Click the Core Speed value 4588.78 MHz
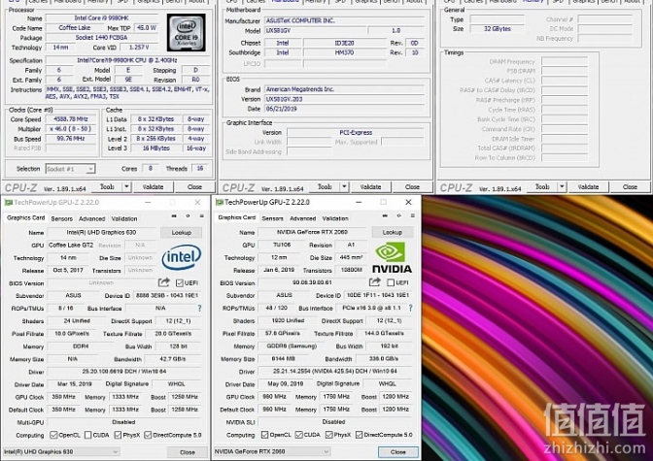Viewport: 653px width, 461px height. (71, 119)
